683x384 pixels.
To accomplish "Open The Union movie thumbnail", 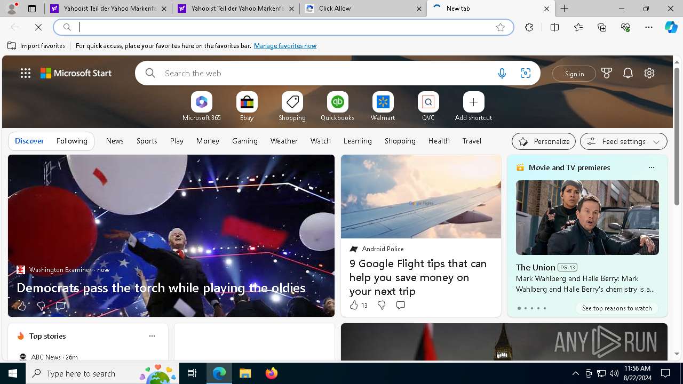I will tap(587, 217).
